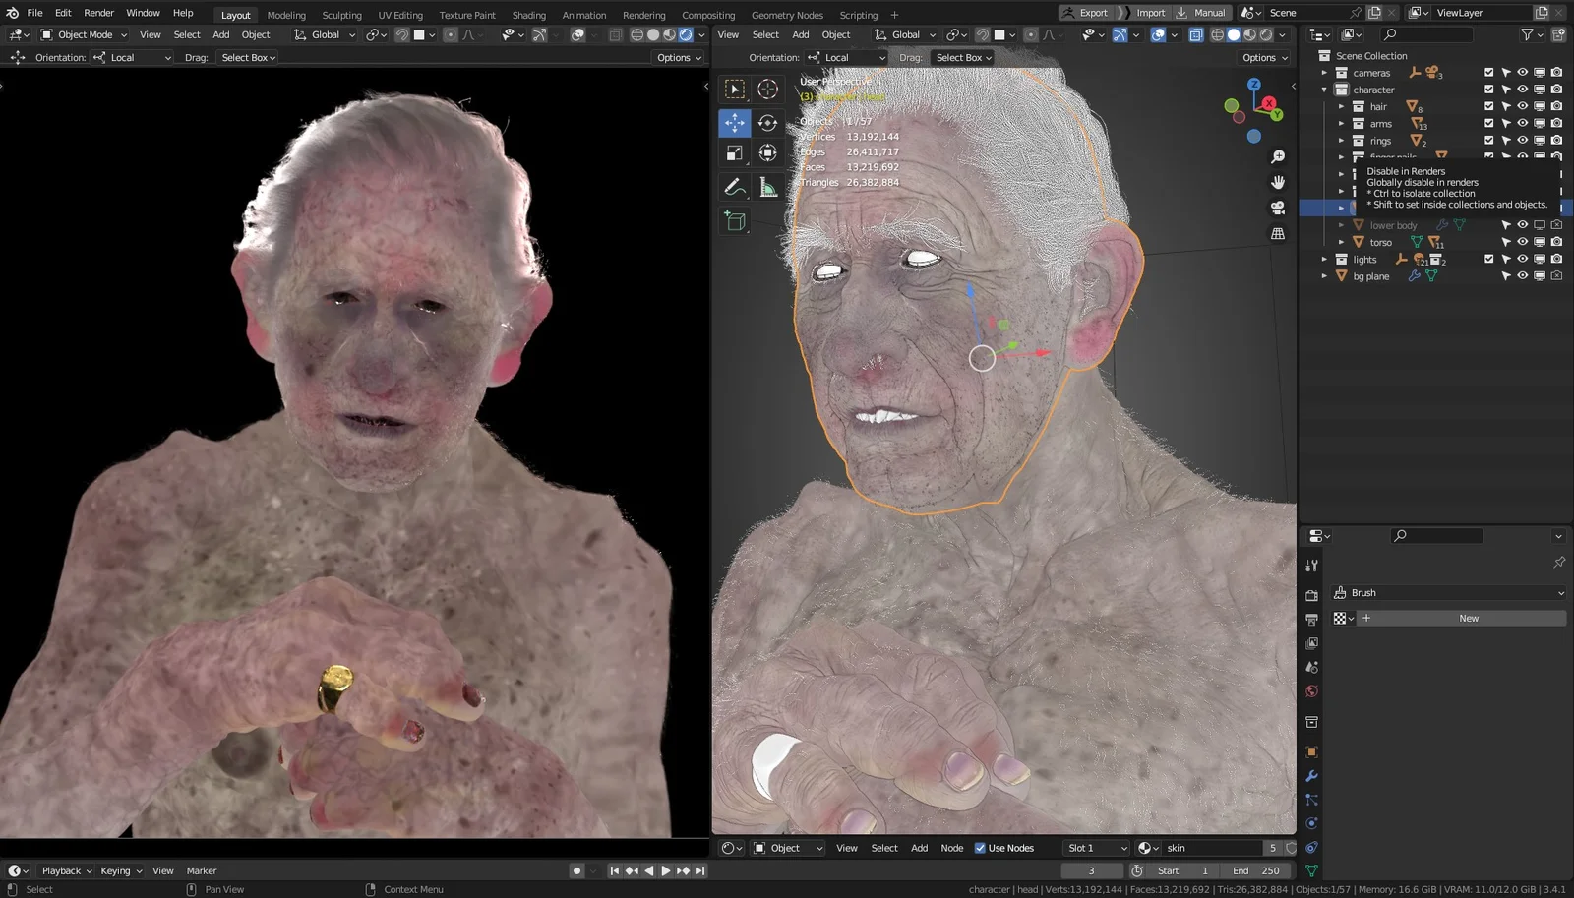Screen dimensions: 1574x898
Task: Select the Rotate tool
Action: (x=767, y=122)
